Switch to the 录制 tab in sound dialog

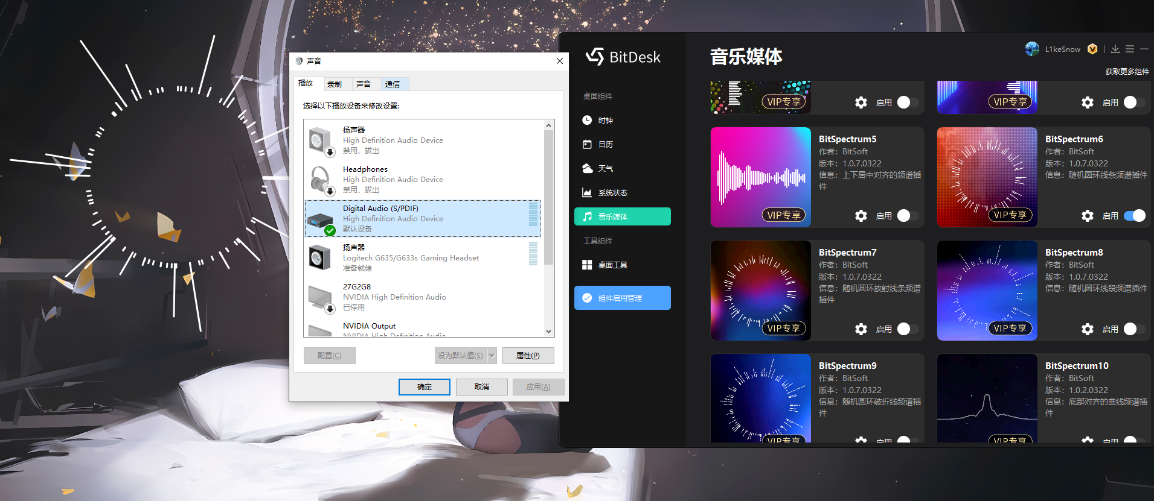(x=335, y=84)
